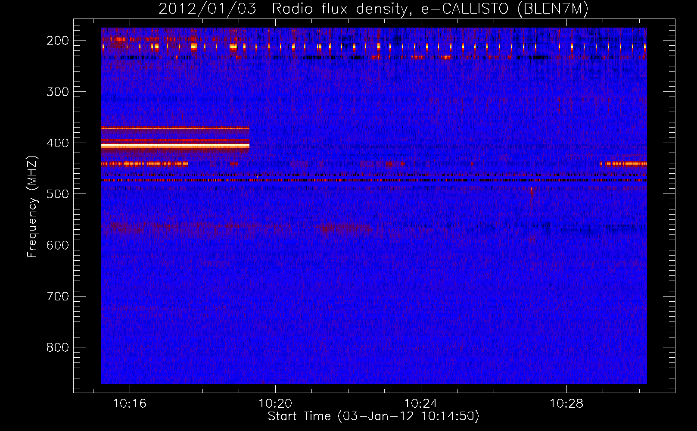The image size is (697, 431).
Task: Click the 300 frequency tick label
Action: [58, 92]
